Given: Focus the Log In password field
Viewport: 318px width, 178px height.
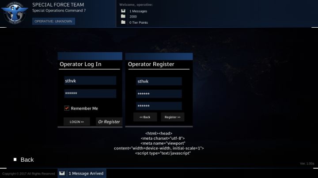Looking at the screenshot, I should click(x=90, y=94).
